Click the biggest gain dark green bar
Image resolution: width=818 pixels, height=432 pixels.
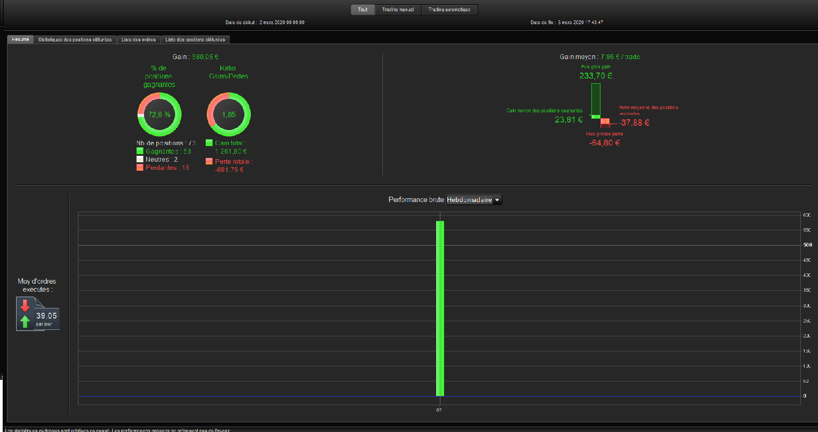tap(596, 99)
